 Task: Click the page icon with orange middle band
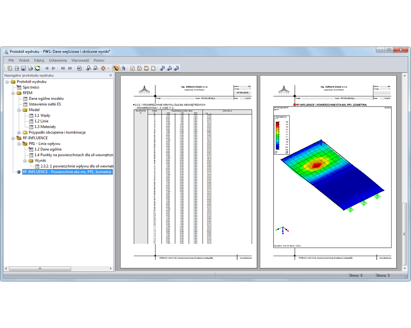[x=140, y=68]
